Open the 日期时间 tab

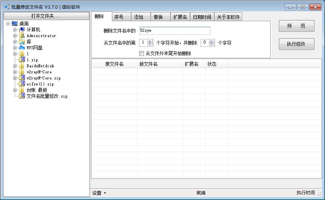pos(202,17)
